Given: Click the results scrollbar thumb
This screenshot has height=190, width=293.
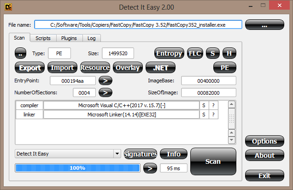Looking at the screenshot, I should coord(232,119).
